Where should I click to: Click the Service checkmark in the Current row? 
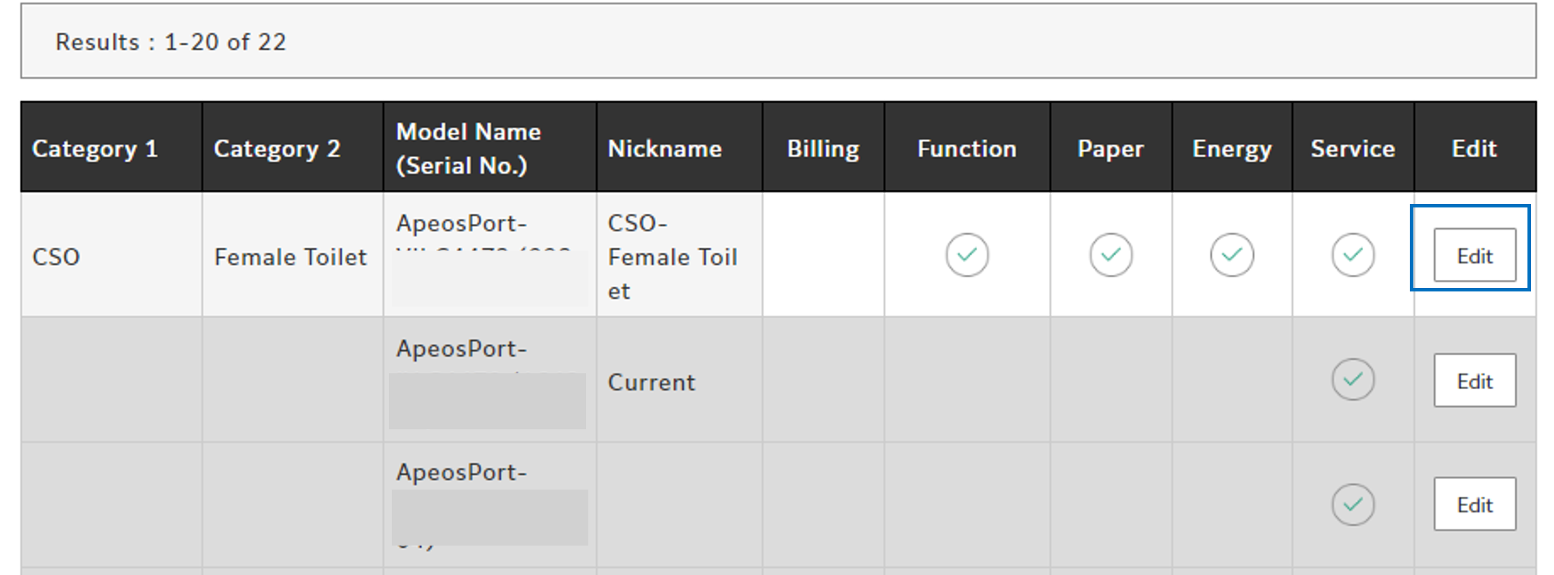pyautogui.click(x=1353, y=380)
